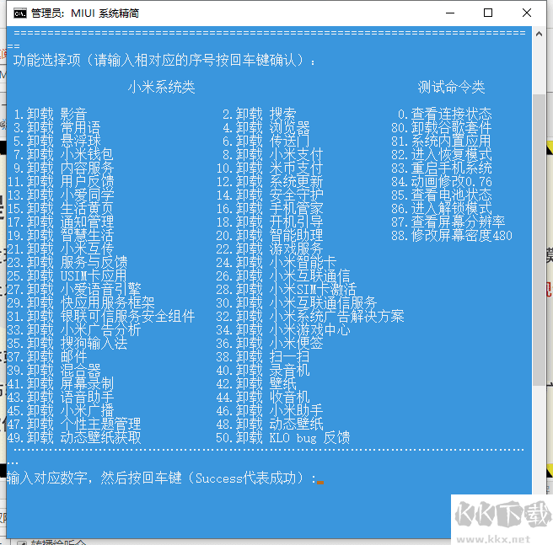This screenshot has height=545, width=553.
Task: Select '26. 卸载 小米互联通信'
Action: (x=283, y=275)
